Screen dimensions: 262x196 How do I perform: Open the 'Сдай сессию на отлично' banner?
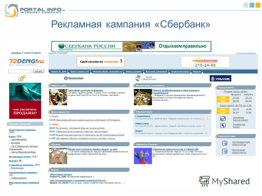point(101,62)
